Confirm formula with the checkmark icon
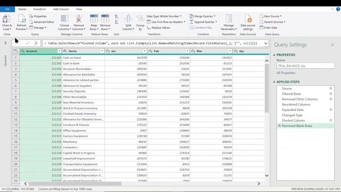The height and width of the screenshot is (192, 341). coord(27,43)
